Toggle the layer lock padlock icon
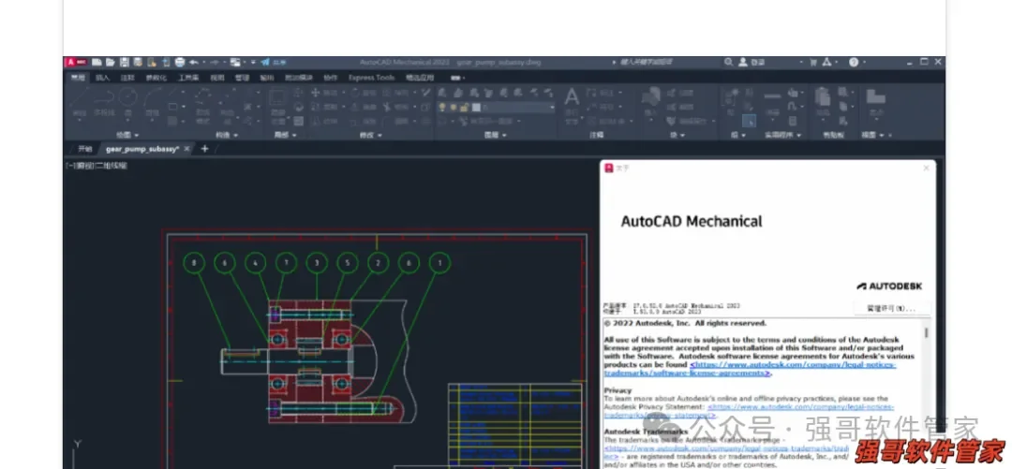 tap(465, 107)
